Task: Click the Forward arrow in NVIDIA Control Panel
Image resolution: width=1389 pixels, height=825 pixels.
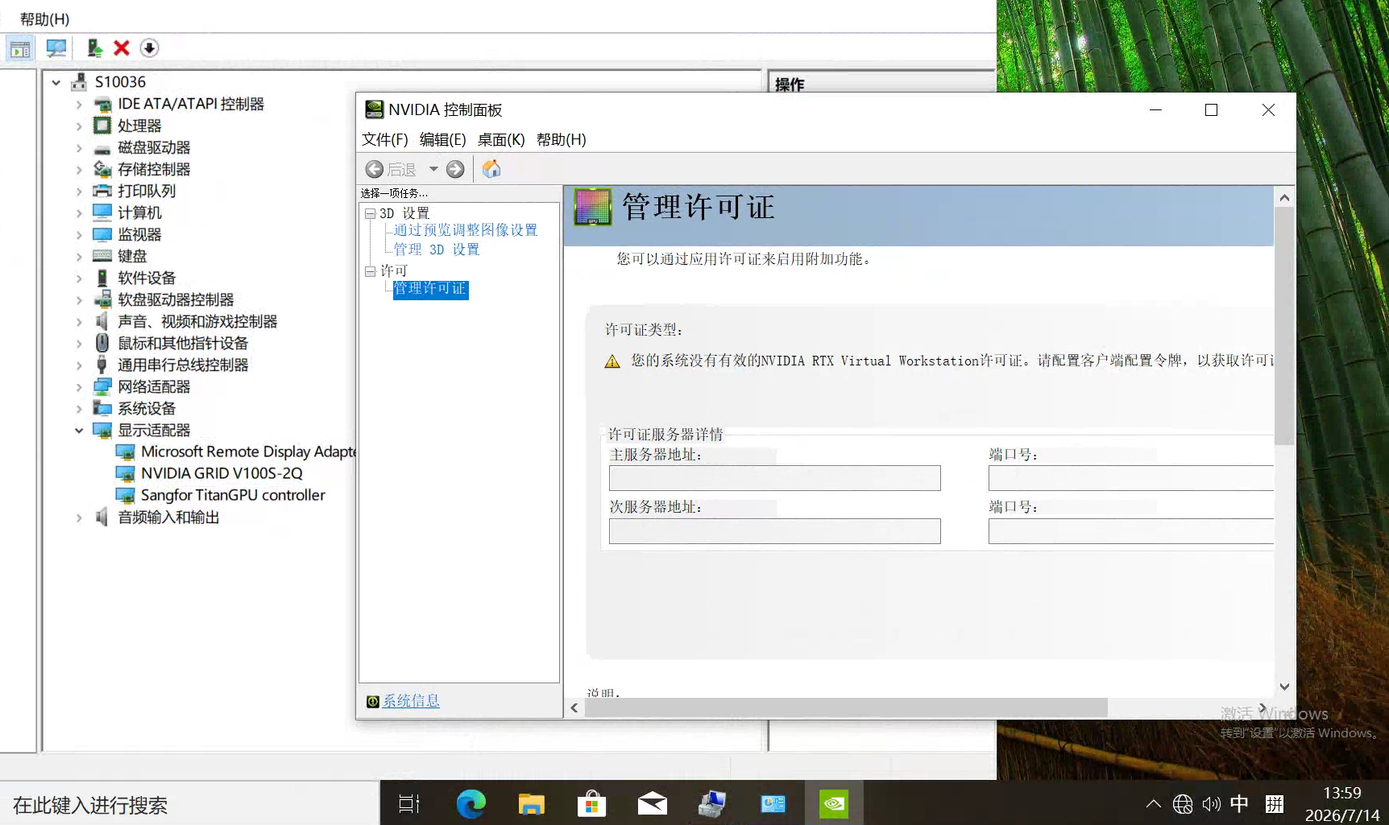Action: point(455,169)
